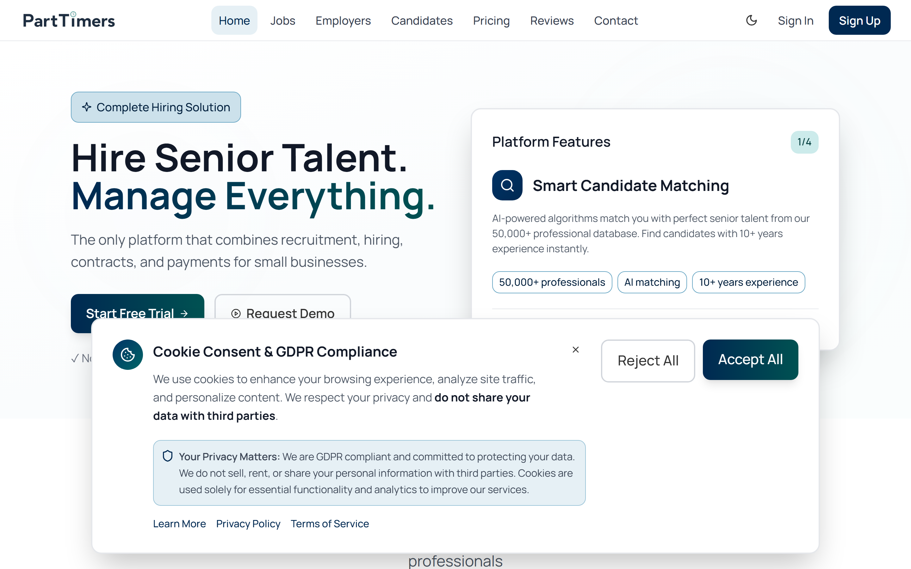
Task: Click the shield icon beside Your Privacy Matters
Action: tap(168, 456)
